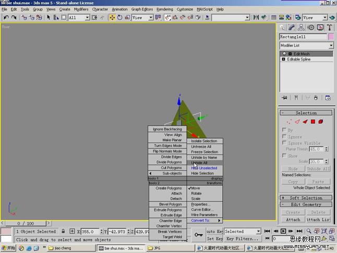The image size is (337, 253).
Task: Collapse the Edit Geometry rollout
Action: pos(306,204)
